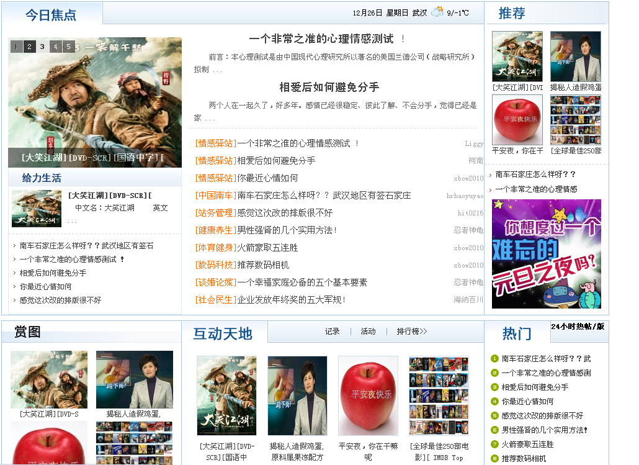Click the [数码科技] category tag

216,264
